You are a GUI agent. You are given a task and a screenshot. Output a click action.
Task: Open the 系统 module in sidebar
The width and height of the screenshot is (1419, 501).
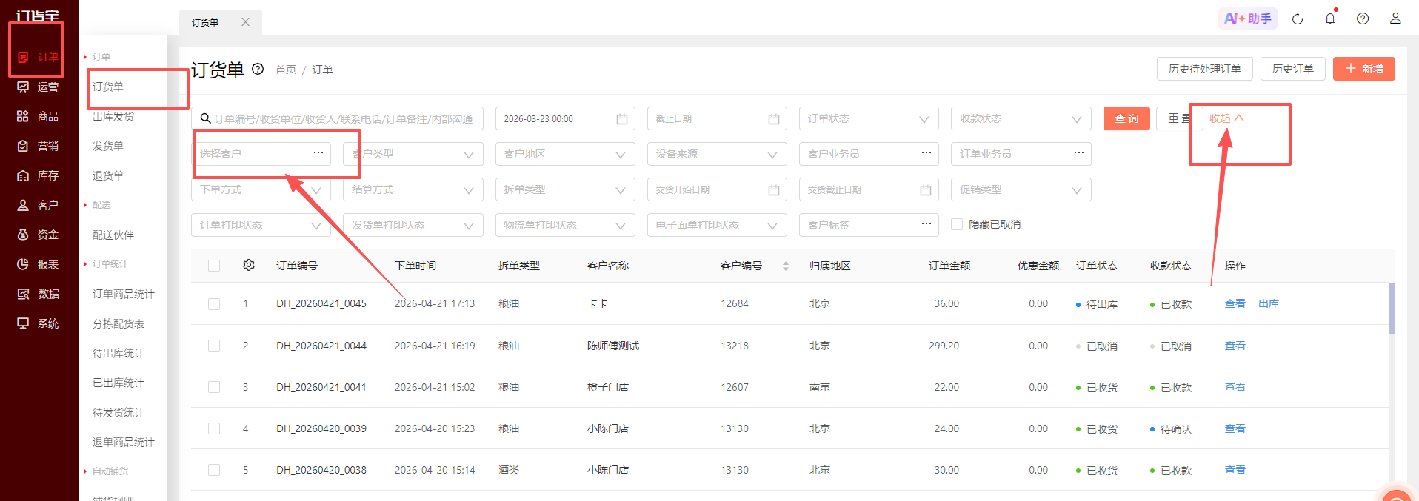pos(39,323)
